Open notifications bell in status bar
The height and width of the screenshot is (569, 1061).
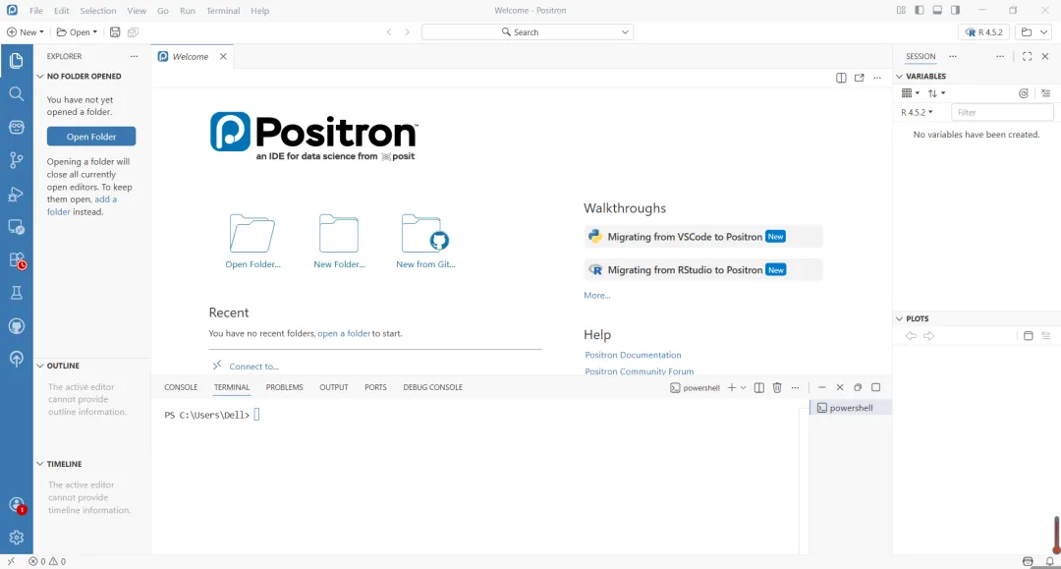tap(1050, 561)
